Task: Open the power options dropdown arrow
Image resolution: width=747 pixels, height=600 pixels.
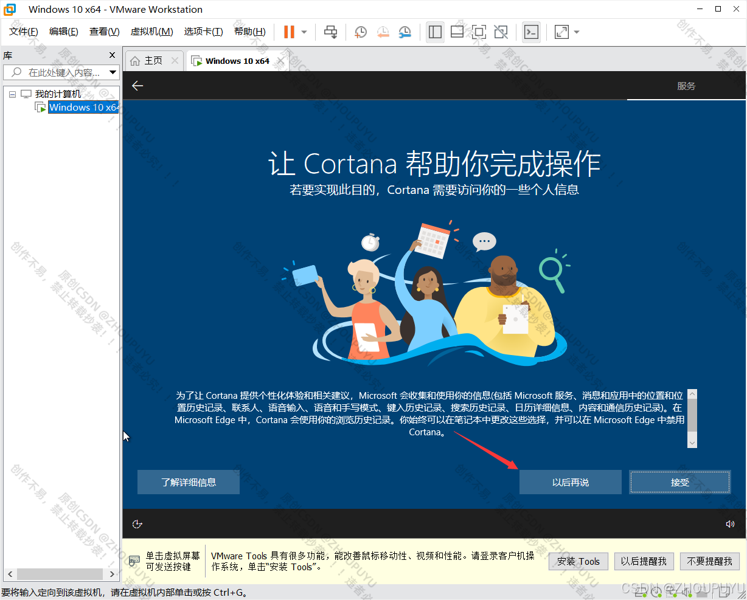Action: pos(304,32)
